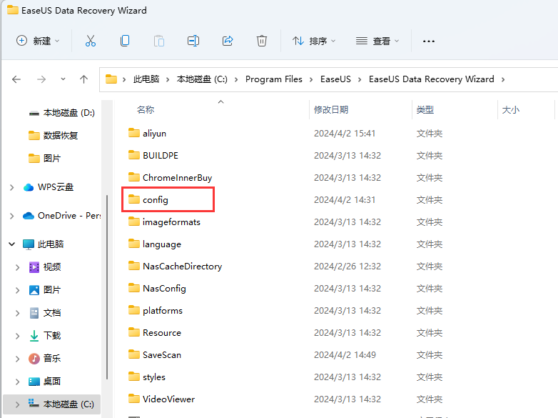Click Program Files breadcrumb
This screenshot has width=558, height=418.
(274, 79)
